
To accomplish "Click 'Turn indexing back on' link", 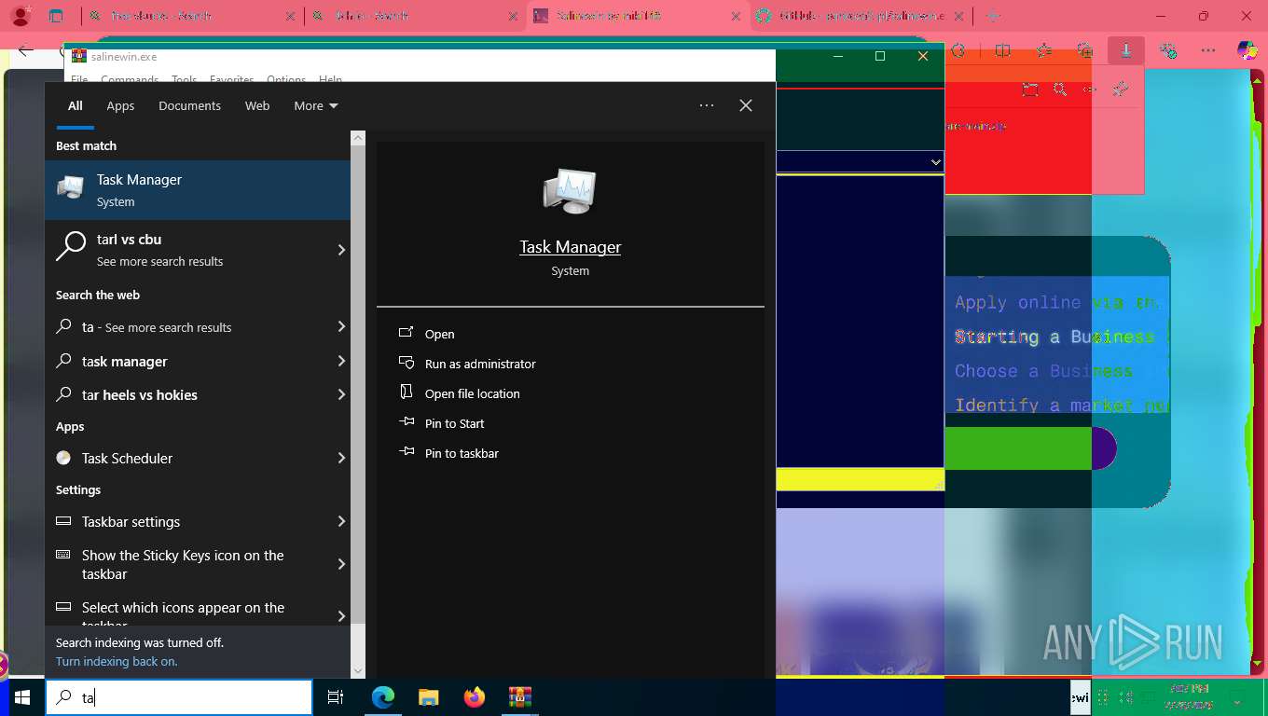I will click(117, 661).
